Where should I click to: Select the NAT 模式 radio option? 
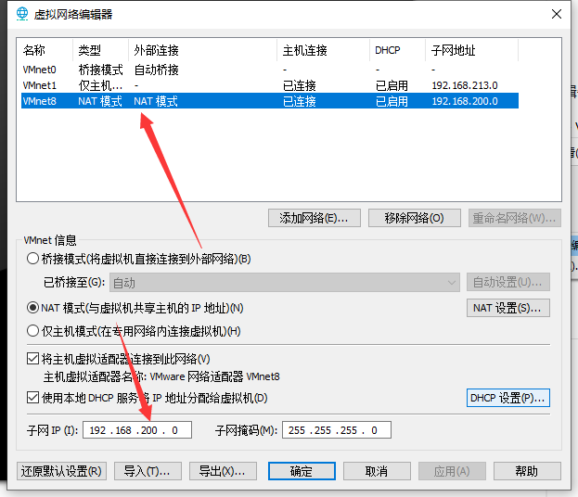(33, 308)
